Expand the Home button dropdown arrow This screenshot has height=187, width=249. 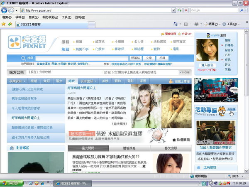180,24
